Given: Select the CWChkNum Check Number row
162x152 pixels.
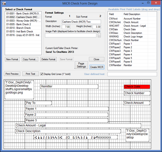Looking at the screenshot, I should click(132, 40).
